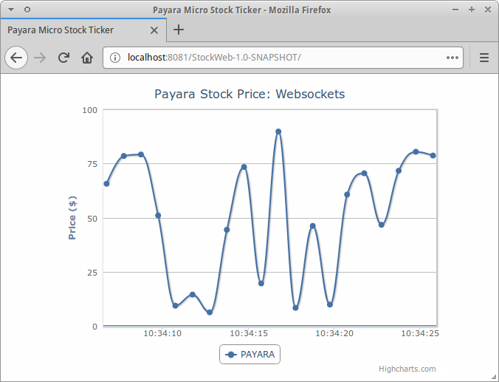Go to the Firefox home page

coord(87,58)
